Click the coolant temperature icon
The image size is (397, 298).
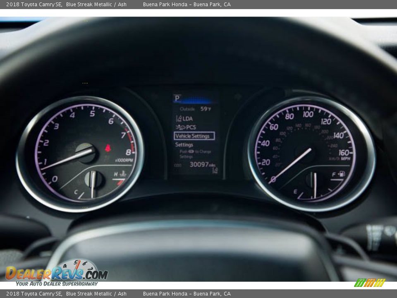(x=123, y=174)
